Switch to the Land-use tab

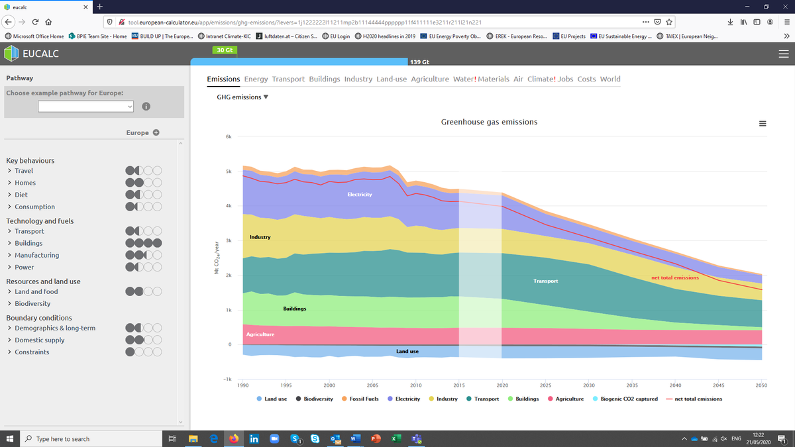(392, 79)
